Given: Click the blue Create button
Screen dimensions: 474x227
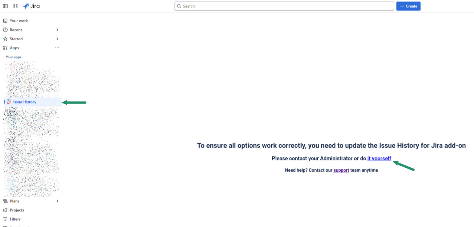Looking at the screenshot, I should click(x=408, y=6).
